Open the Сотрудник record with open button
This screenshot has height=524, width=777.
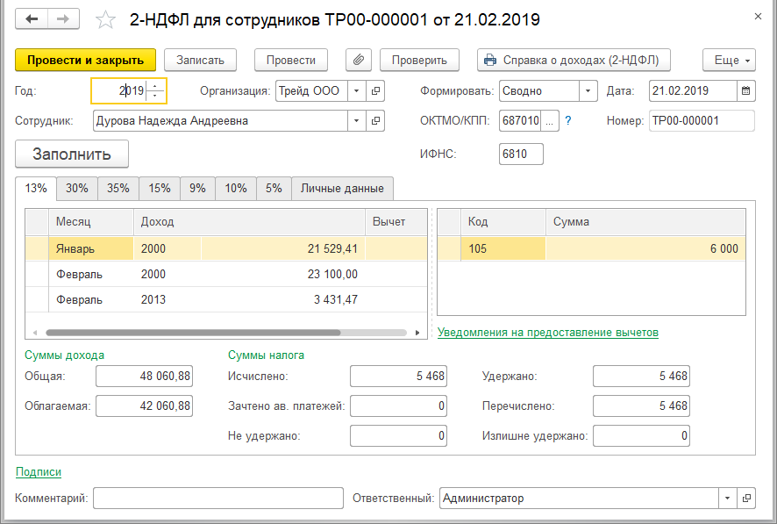(376, 121)
